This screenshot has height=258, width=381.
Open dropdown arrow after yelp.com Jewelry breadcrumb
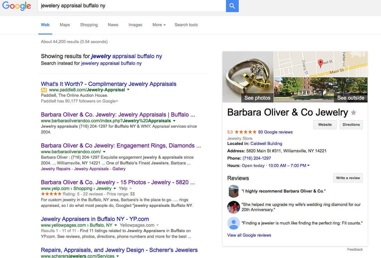(x=115, y=188)
